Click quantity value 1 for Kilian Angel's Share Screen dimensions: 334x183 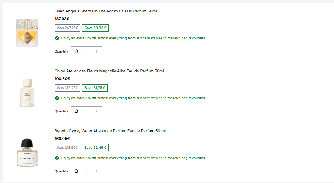point(87,51)
